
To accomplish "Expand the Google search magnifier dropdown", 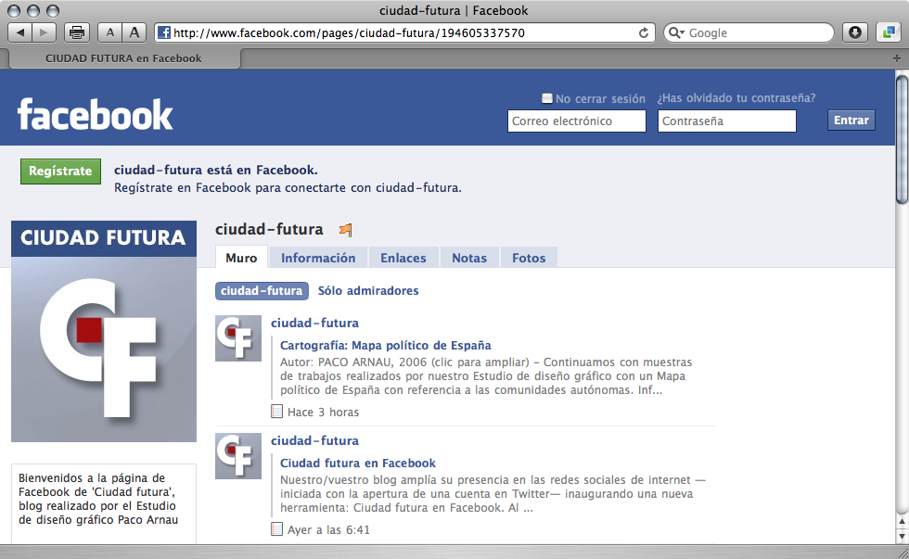I will pyautogui.click(x=674, y=32).
